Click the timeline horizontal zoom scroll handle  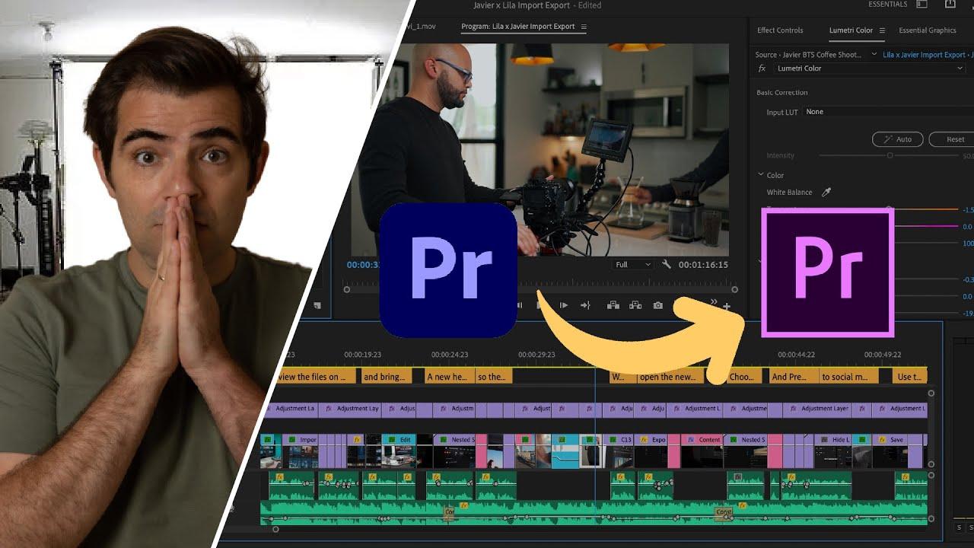click(x=275, y=529)
